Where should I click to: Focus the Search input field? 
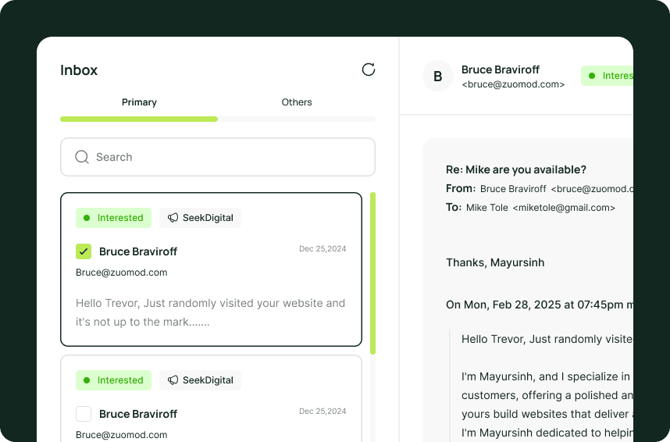point(226,157)
